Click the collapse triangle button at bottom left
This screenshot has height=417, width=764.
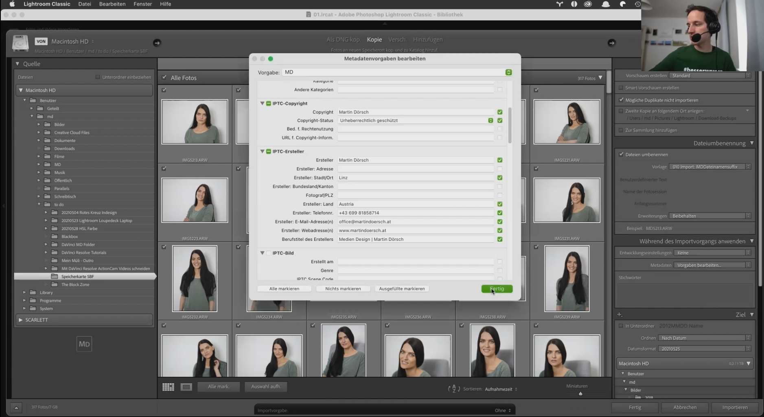(x=16, y=407)
